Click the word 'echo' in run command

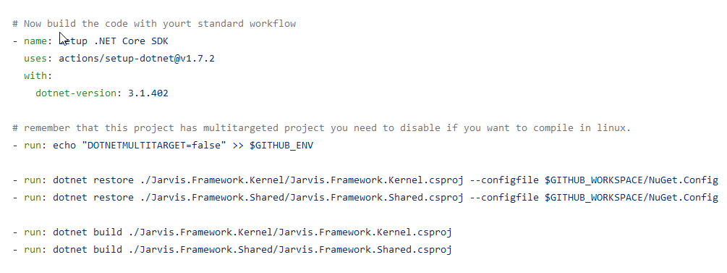click(64, 146)
